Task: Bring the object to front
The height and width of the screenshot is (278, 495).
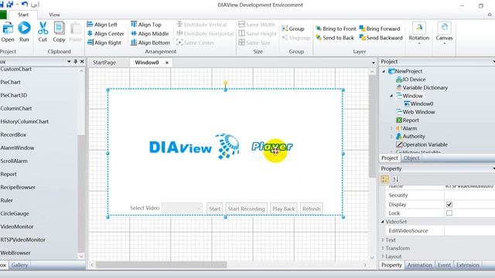Action: (336, 29)
